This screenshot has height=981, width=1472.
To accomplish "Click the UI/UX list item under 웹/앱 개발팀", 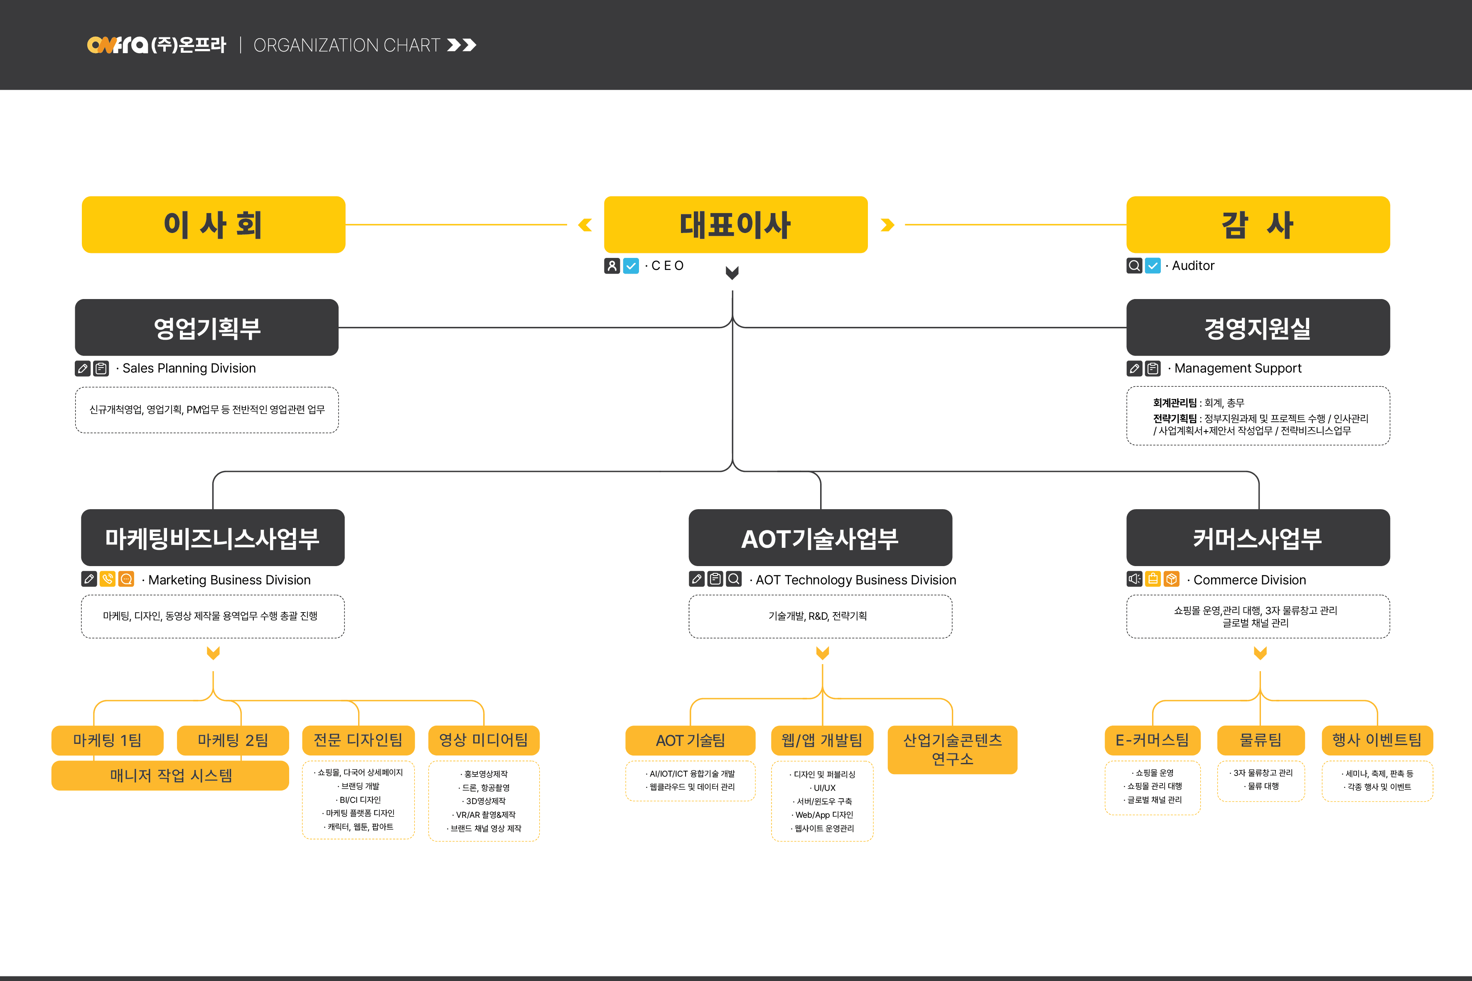I will click(x=822, y=788).
